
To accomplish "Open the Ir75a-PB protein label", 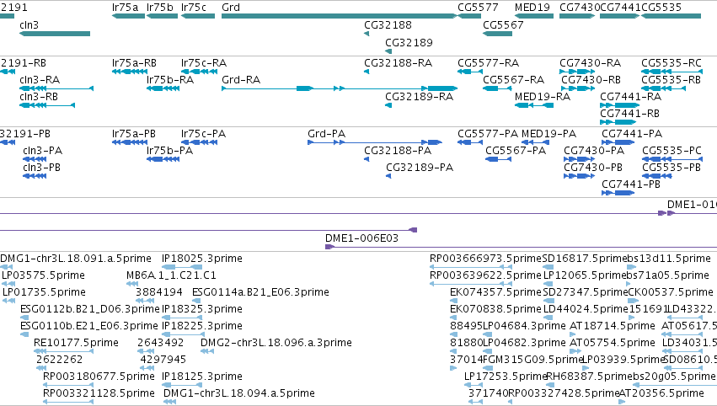I will (x=134, y=134).
